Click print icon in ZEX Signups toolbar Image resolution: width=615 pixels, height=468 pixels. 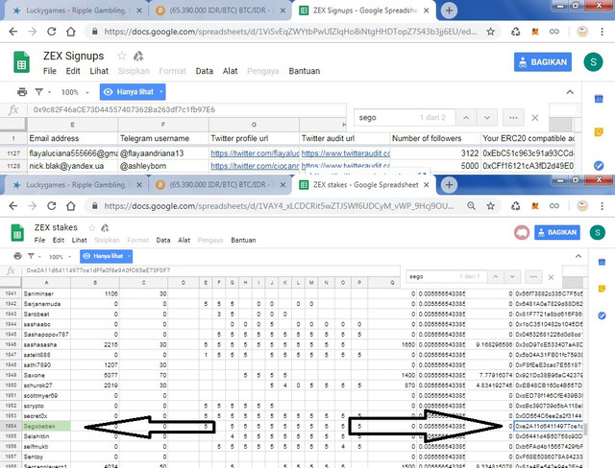pos(22,92)
